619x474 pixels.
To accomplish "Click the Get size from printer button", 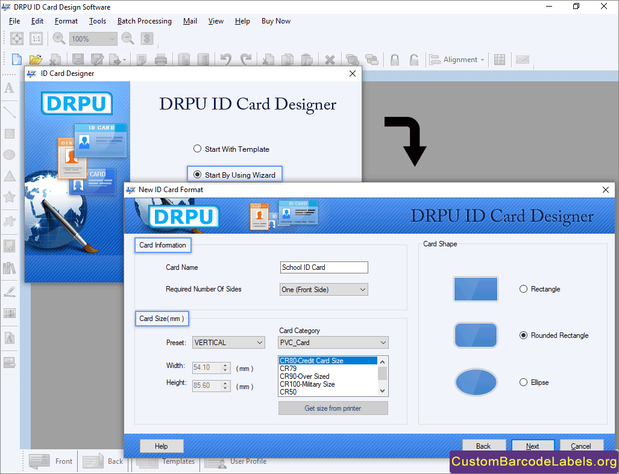I will click(333, 408).
